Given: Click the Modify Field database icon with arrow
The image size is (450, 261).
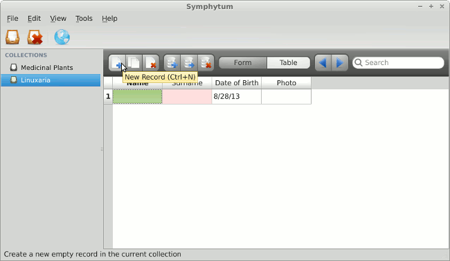Looking at the screenshot, I should pos(189,62).
